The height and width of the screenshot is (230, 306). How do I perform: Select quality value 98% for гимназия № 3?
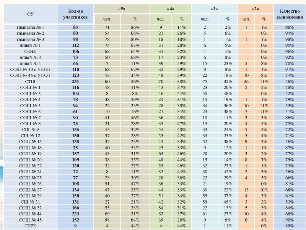(x=289, y=39)
